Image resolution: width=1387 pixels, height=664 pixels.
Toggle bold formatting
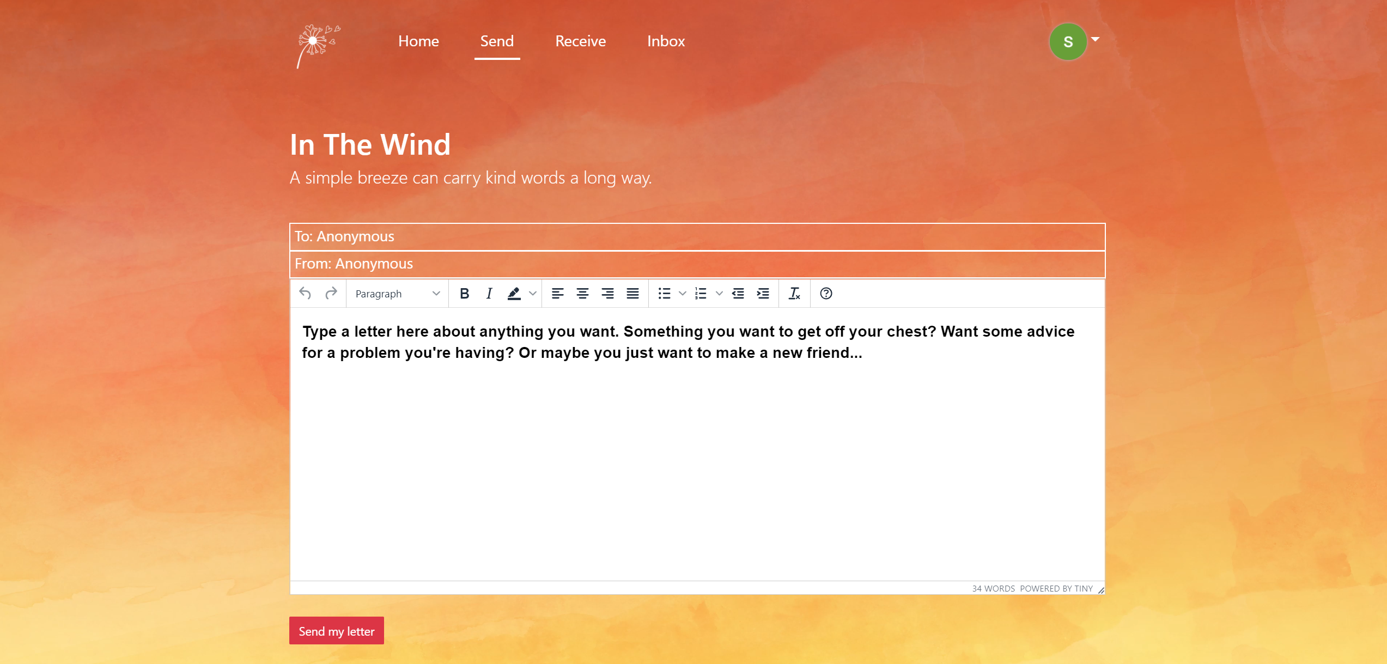click(x=464, y=294)
